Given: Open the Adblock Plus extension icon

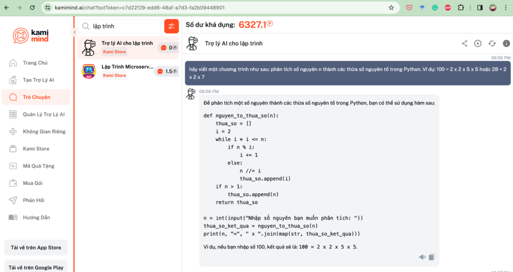Looking at the screenshot, I should [x=447, y=8].
